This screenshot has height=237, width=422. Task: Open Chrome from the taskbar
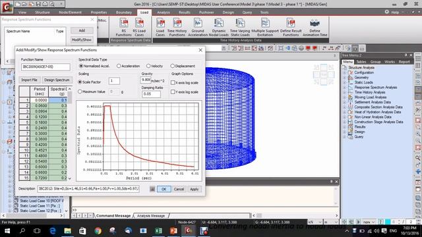(98, 230)
